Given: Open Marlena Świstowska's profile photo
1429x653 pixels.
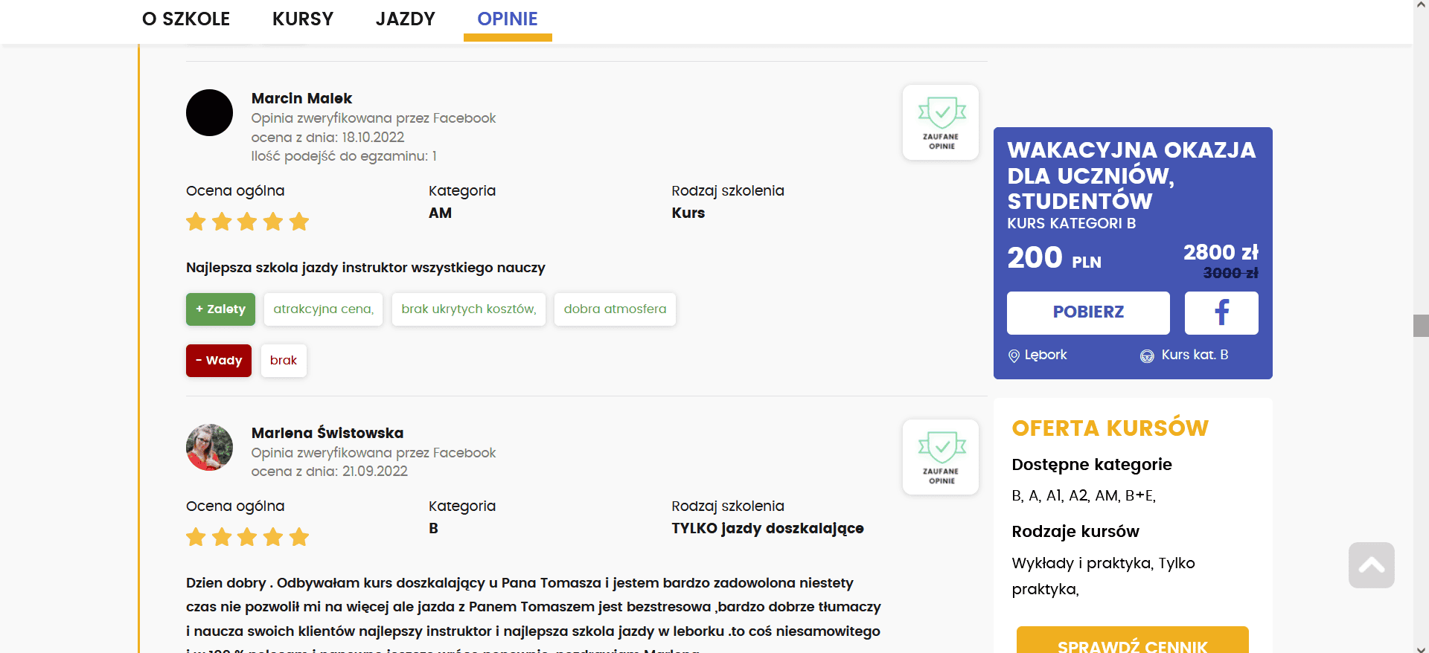Looking at the screenshot, I should [x=209, y=448].
